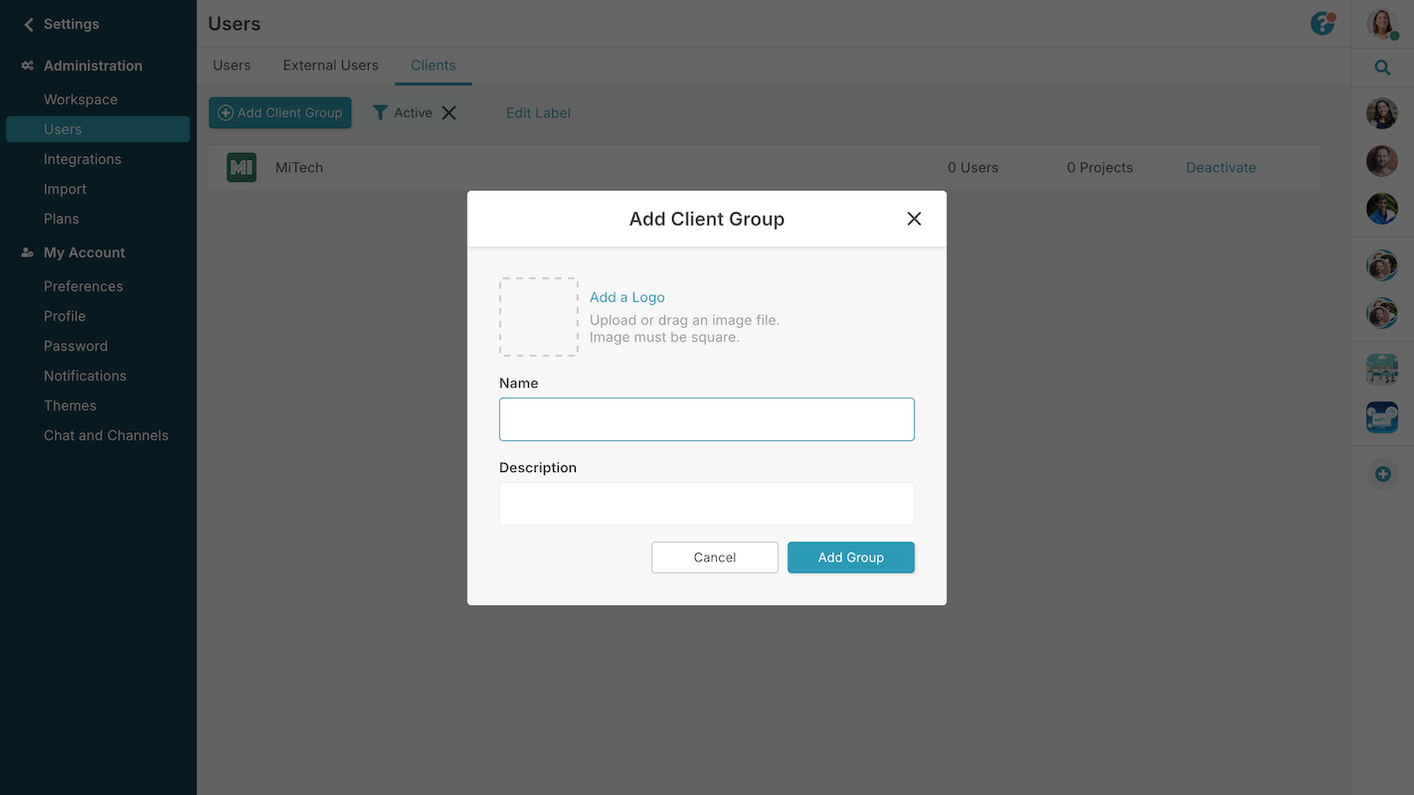
Task: Open chat with the bearded man avatar
Action: (x=1382, y=161)
